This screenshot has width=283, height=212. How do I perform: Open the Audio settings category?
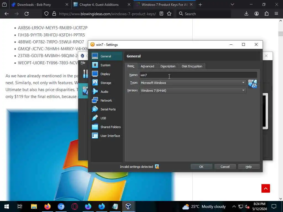(106, 91)
